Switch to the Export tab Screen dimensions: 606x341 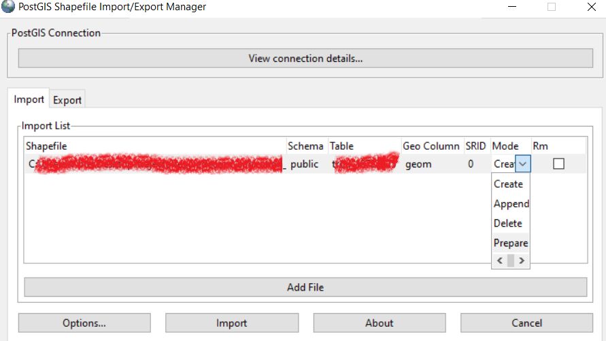tap(67, 100)
